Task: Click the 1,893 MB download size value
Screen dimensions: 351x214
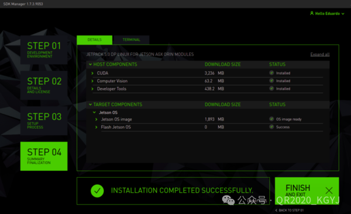Action: click(214, 120)
